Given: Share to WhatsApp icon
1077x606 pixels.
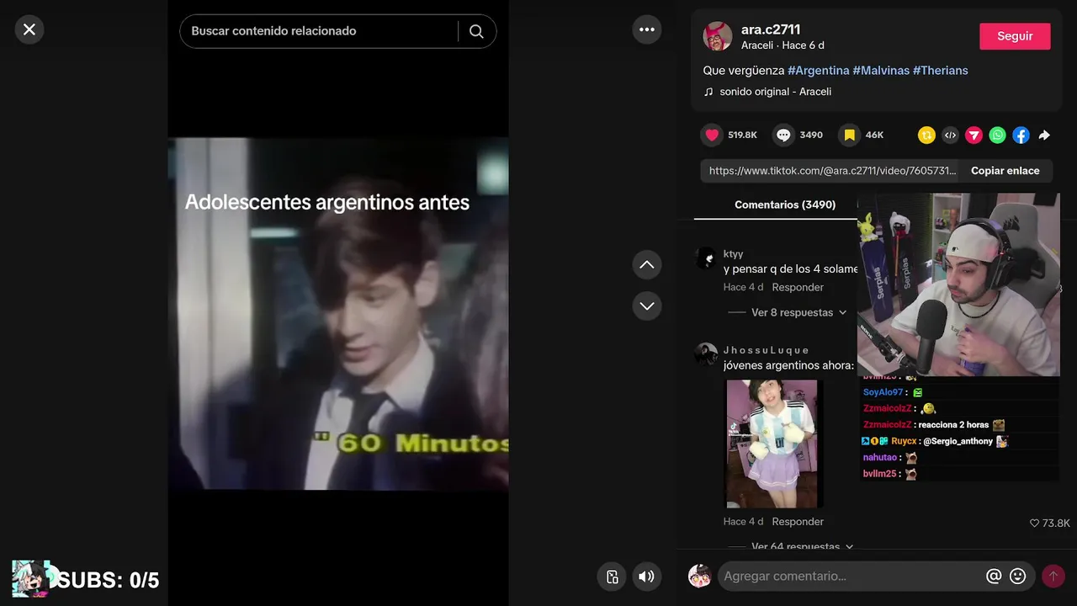Looking at the screenshot, I should pos(997,135).
